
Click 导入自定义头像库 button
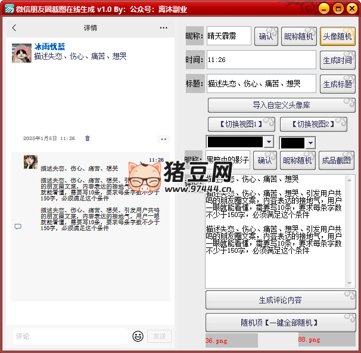pyautogui.click(x=282, y=105)
